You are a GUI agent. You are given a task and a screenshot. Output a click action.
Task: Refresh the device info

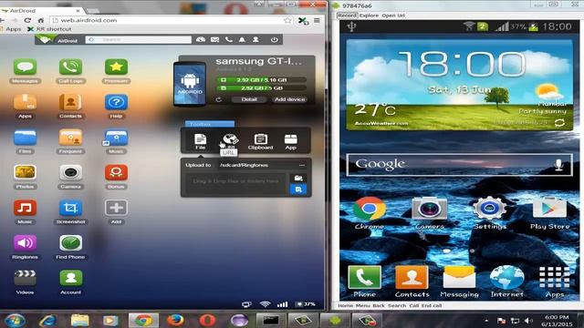point(219,99)
